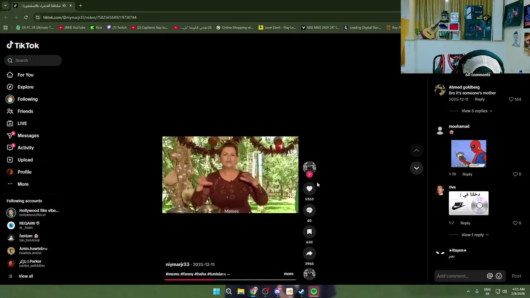Image resolution: width=530 pixels, height=298 pixels.
Task: Seek using the video progress bar
Action: coord(230,279)
